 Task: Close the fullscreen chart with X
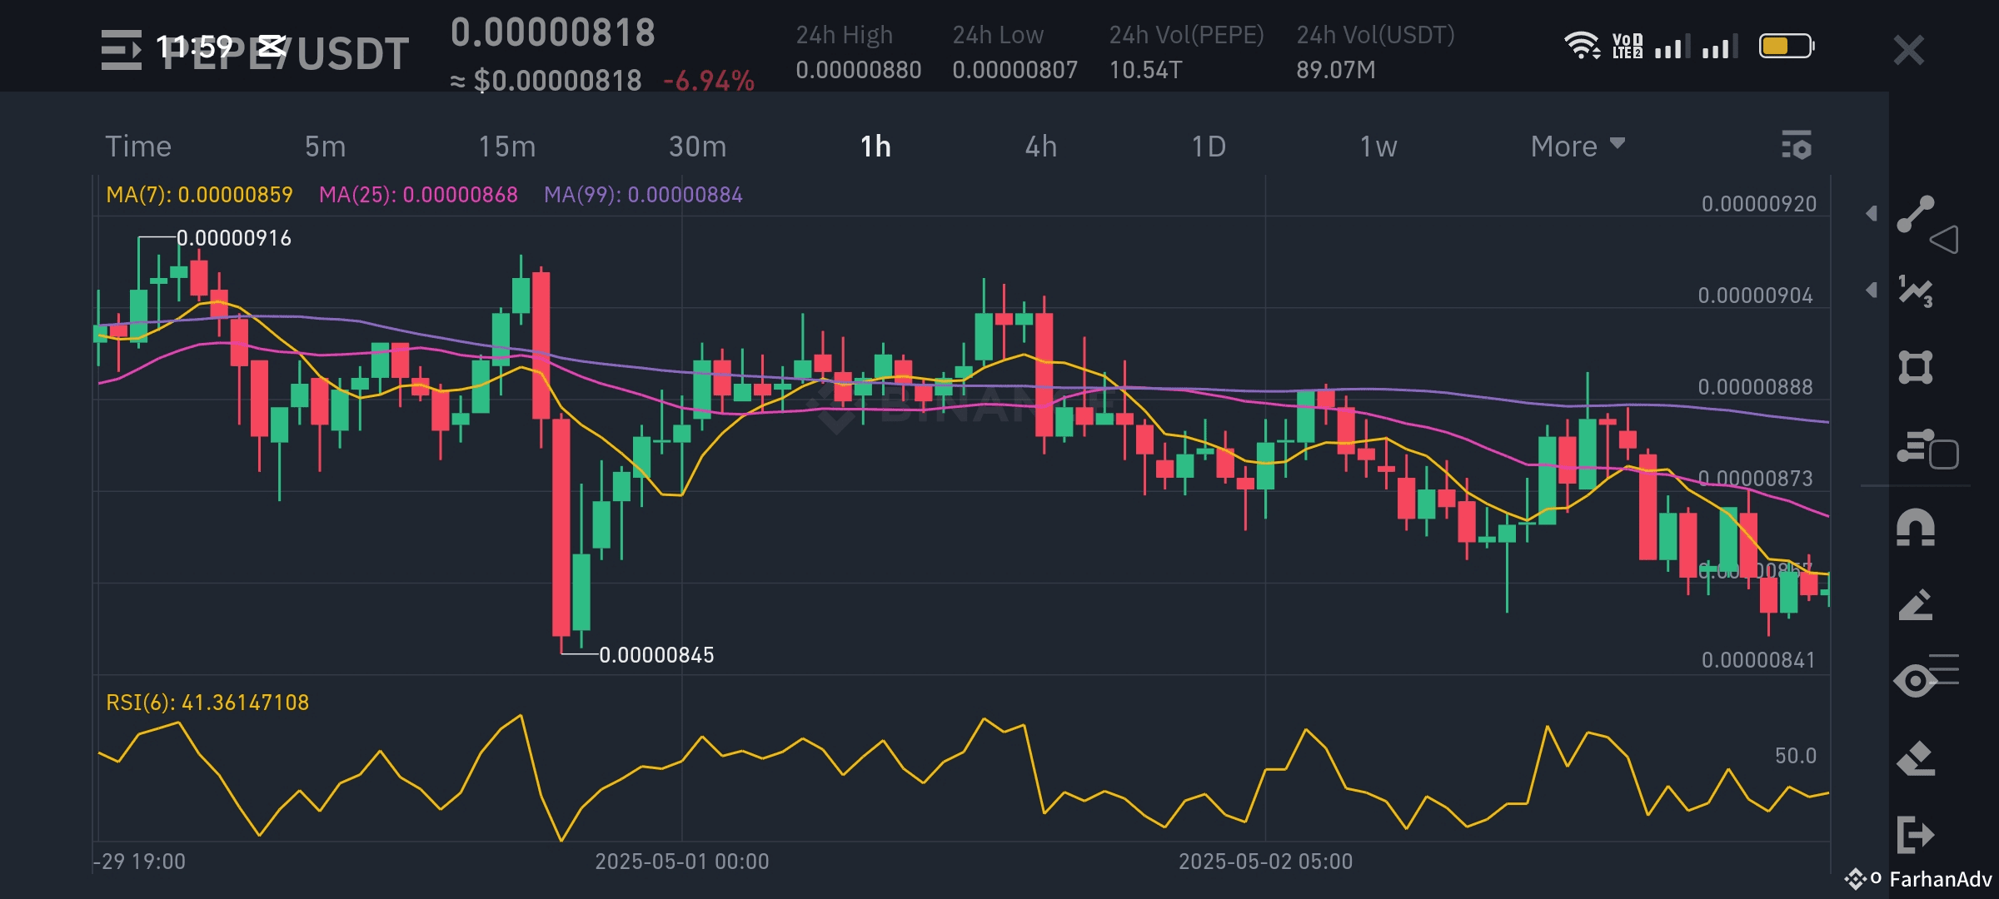coord(1908,50)
